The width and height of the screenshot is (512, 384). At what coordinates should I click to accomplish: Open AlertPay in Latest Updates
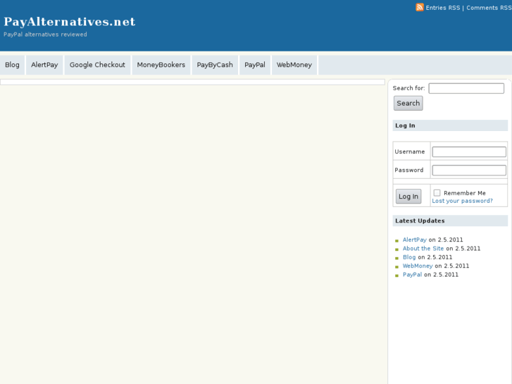point(414,240)
